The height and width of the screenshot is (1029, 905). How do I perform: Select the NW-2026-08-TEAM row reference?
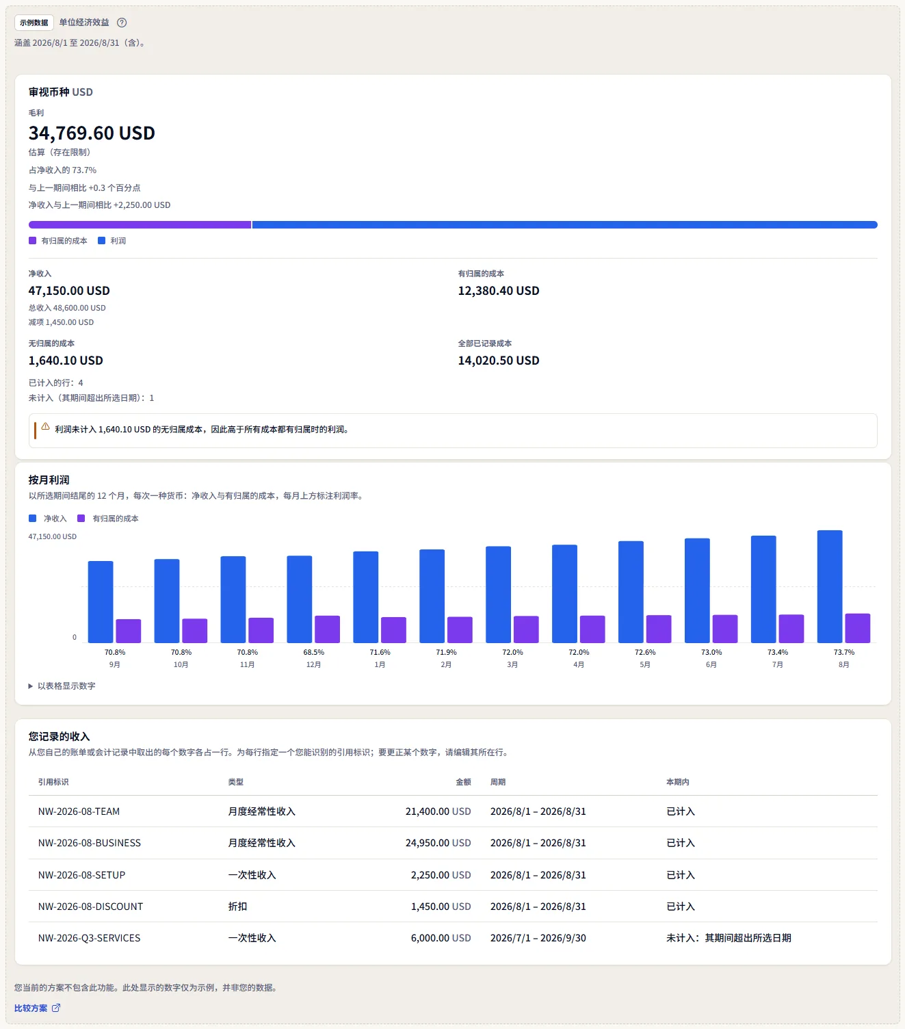[x=79, y=811]
